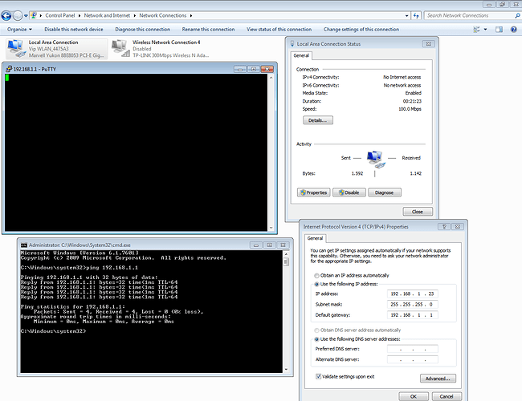Click the Diagnose button
The height and width of the screenshot is (401, 522).
[x=385, y=192]
